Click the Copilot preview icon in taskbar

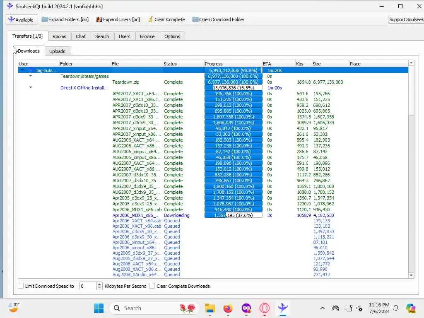tap(410, 308)
